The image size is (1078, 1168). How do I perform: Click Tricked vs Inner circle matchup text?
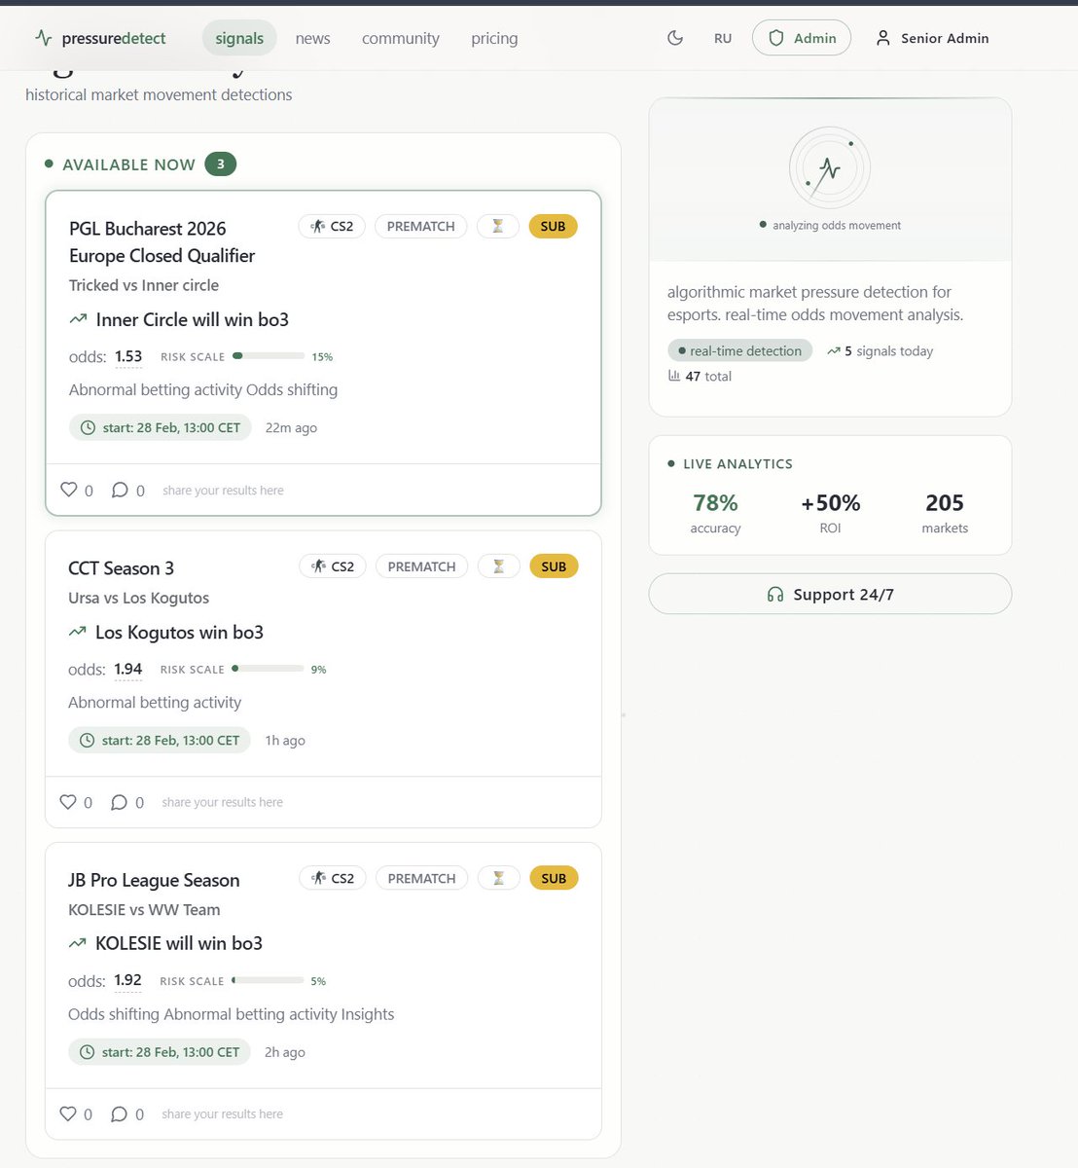(x=144, y=285)
